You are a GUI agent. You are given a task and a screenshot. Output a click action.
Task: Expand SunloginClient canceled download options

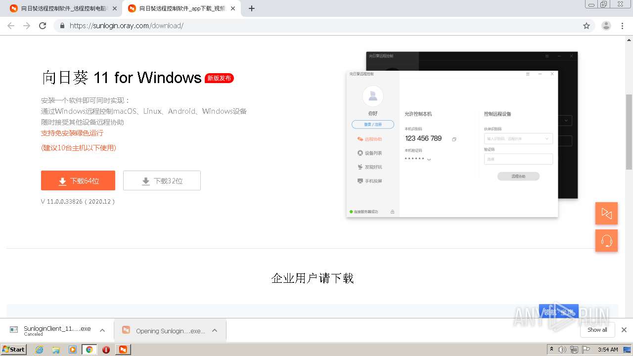(102, 330)
